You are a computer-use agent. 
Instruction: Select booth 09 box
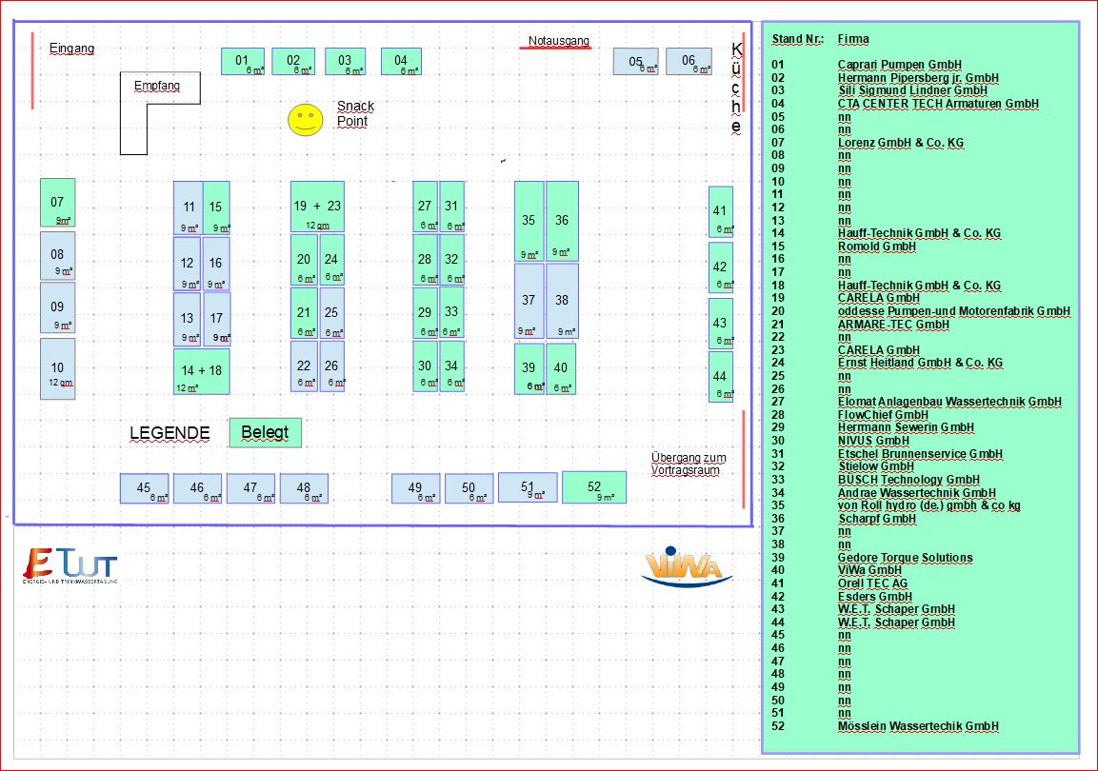(57, 307)
